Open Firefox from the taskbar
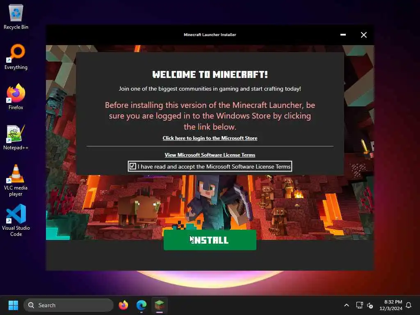Viewport: 420px width, 315px height. pos(123,305)
